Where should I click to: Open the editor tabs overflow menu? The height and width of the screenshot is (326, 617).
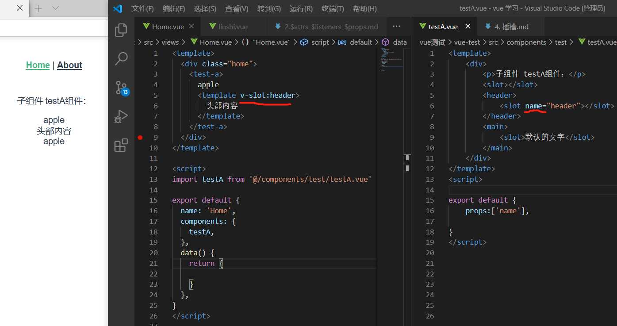point(396,27)
